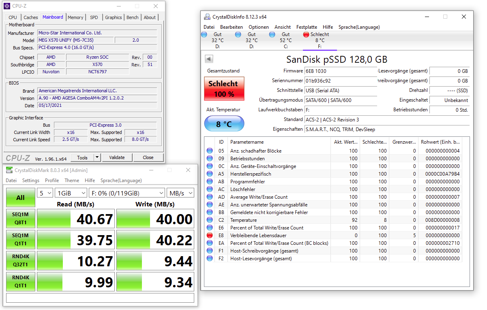This screenshot has width=487, height=310.
Task: Click the 40.67 sequential read result
Action: pos(76,219)
